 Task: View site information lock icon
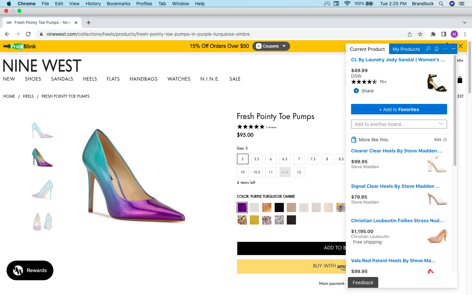click(41, 34)
